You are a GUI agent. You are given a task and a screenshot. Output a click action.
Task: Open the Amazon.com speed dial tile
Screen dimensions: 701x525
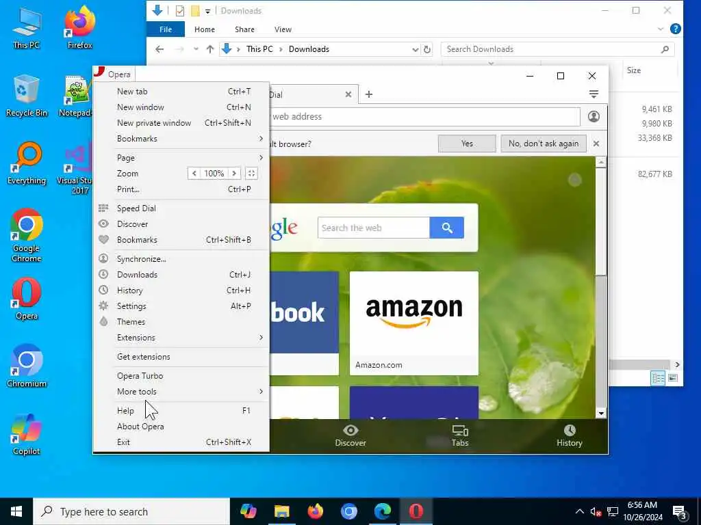coord(414,323)
